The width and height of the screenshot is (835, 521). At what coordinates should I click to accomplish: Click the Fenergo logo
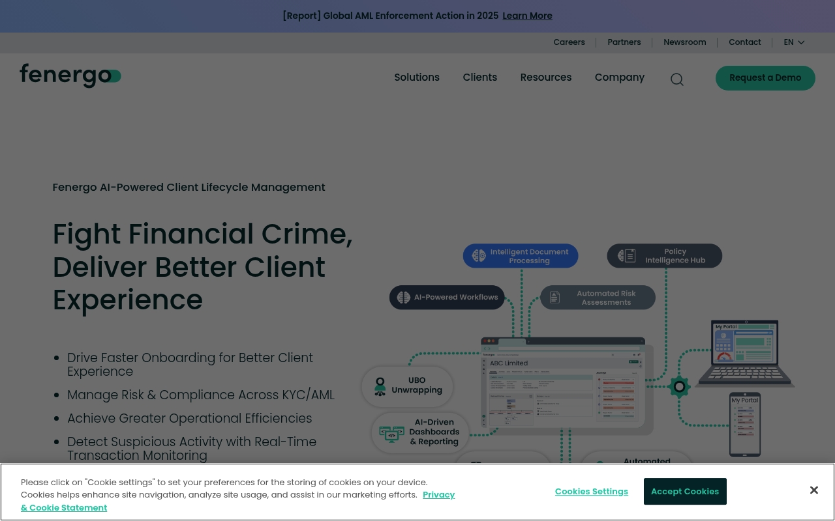pyautogui.click(x=70, y=76)
